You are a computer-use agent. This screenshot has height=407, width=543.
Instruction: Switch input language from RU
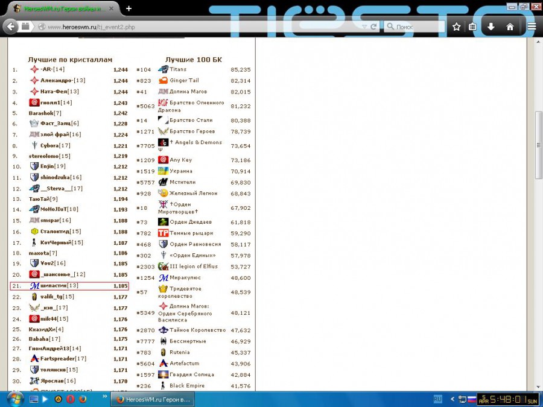438,399
